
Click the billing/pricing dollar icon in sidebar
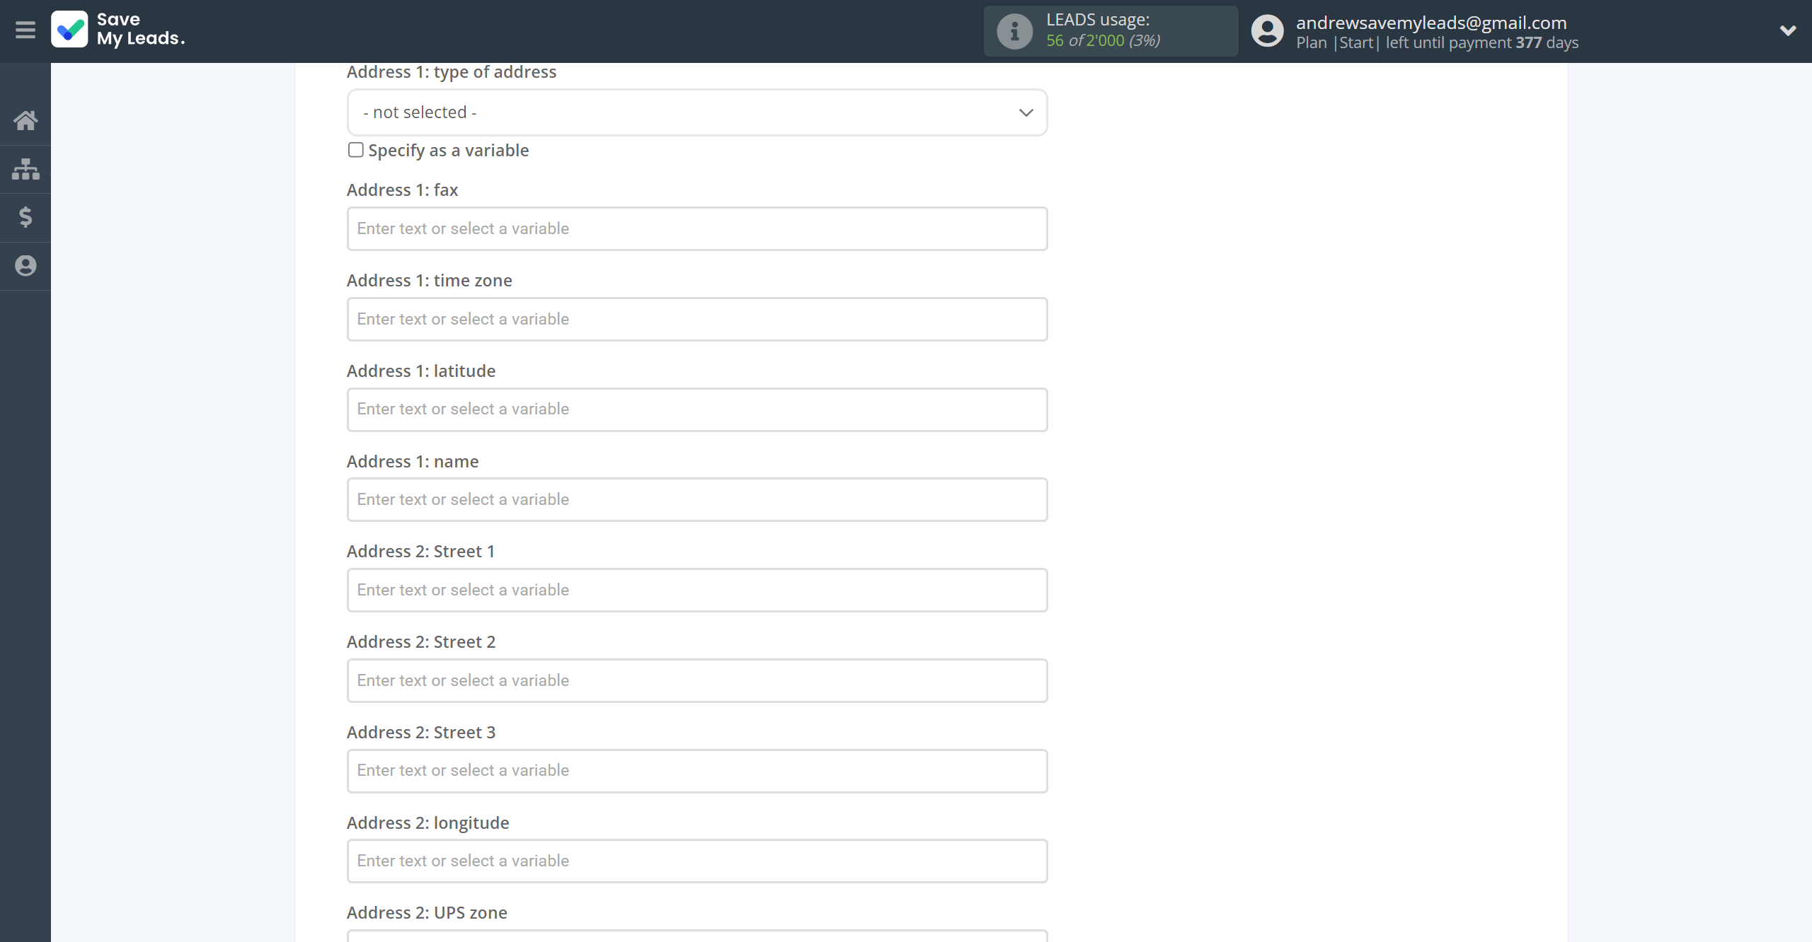point(26,216)
